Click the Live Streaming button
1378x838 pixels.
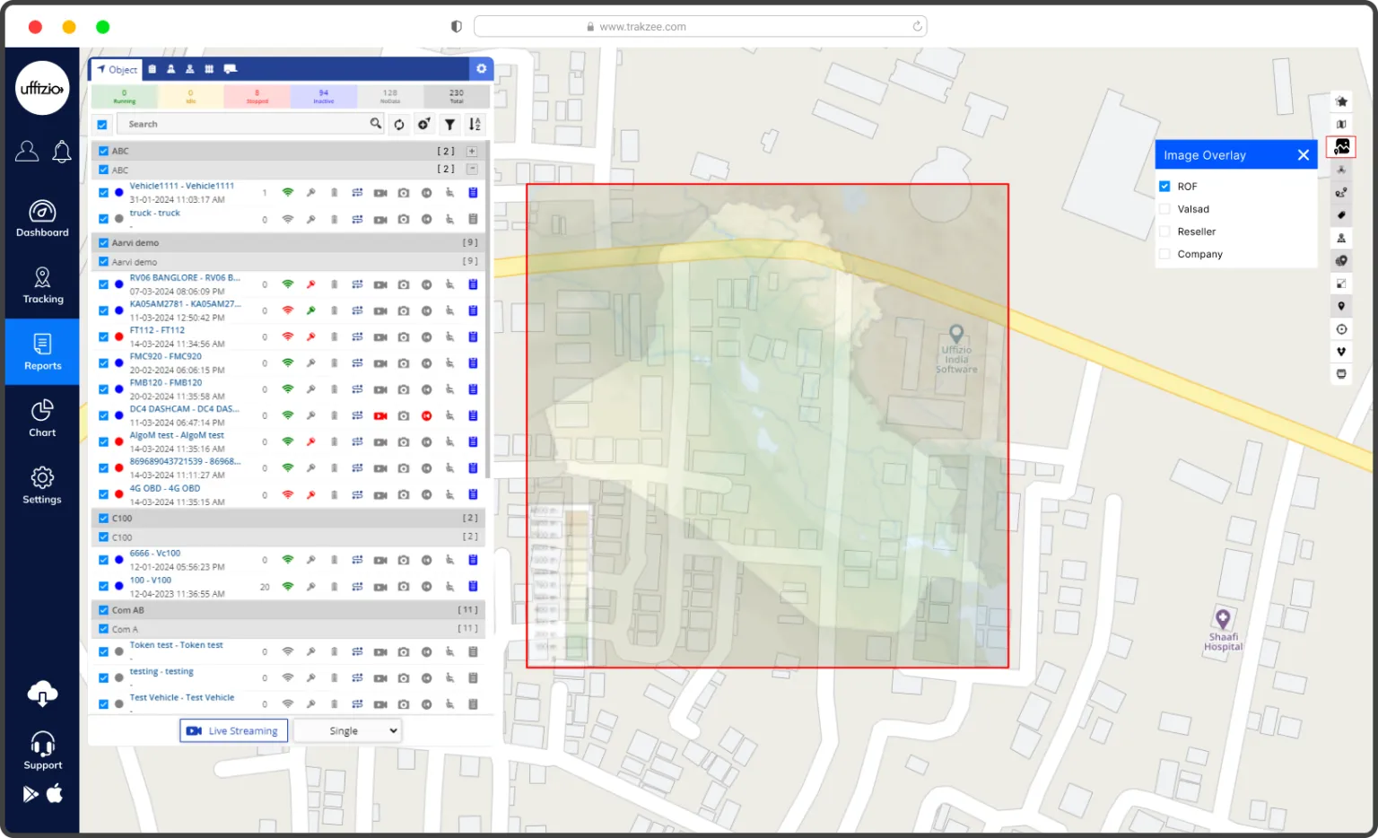coord(234,731)
